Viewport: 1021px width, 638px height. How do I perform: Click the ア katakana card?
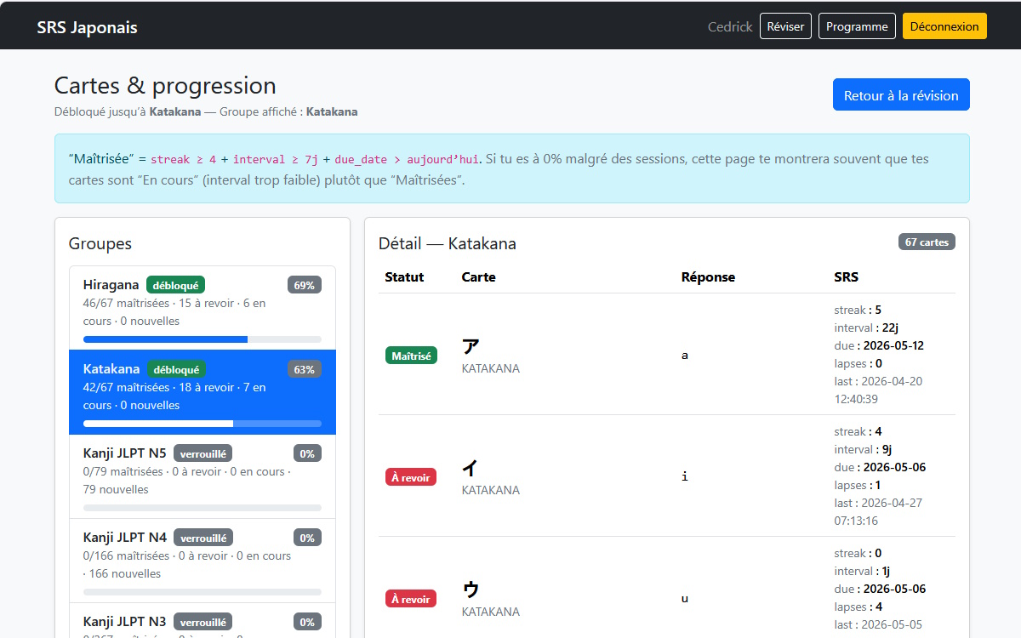click(471, 345)
